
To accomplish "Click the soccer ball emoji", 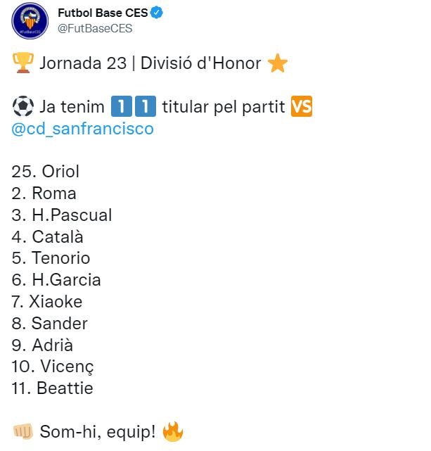I will (x=23, y=106).
